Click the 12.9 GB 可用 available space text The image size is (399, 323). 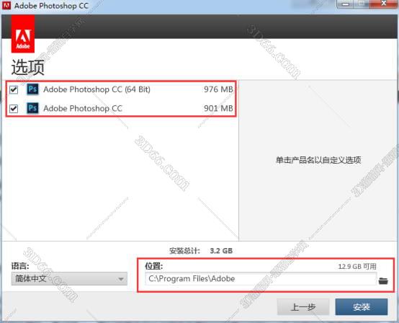[357, 267]
